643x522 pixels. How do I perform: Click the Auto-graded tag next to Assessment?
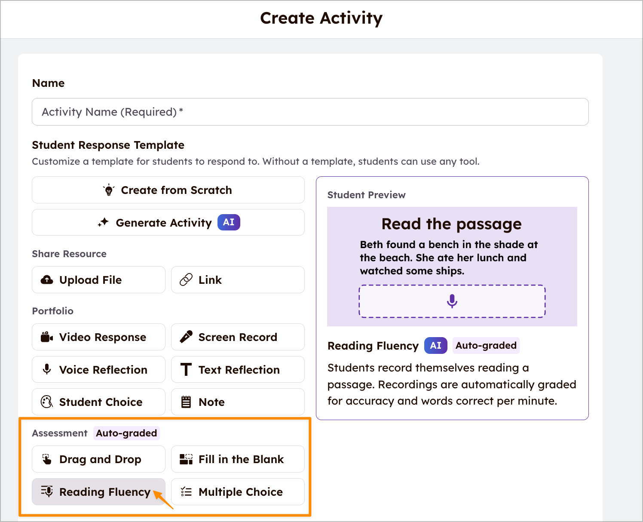(126, 433)
